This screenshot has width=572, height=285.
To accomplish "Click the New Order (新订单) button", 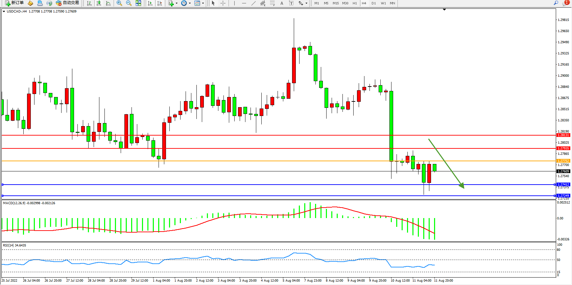I will click(x=14, y=3).
